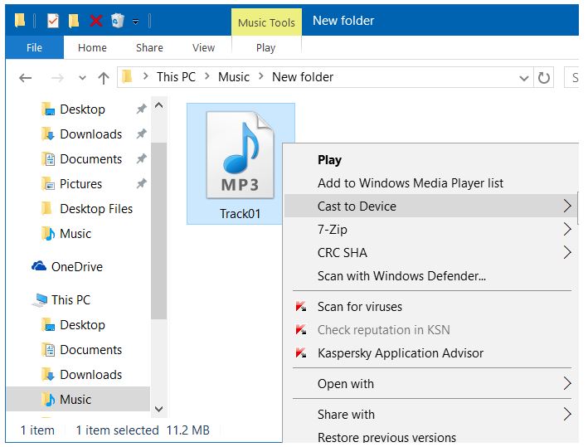The image size is (588, 447).
Task: Open the Customize Quick Access Toolbar dropdown
Action: click(135, 22)
